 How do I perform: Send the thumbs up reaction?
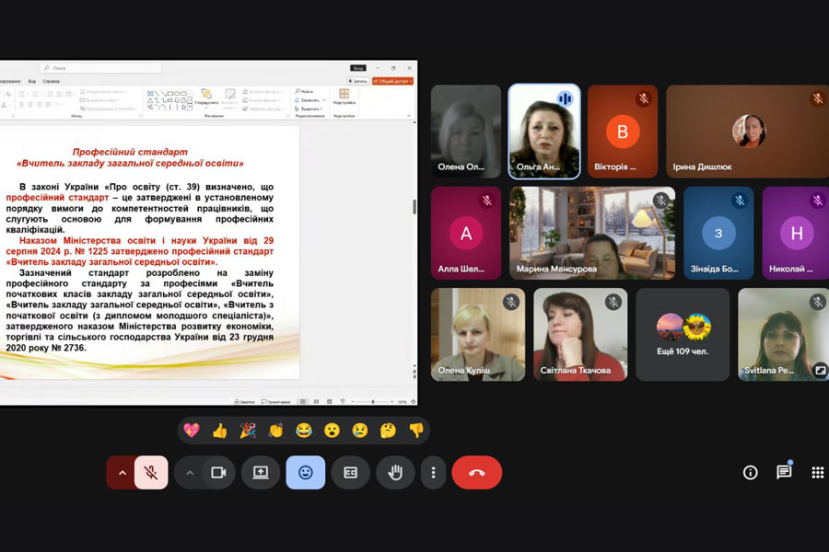pyautogui.click(x=219, y=431)
